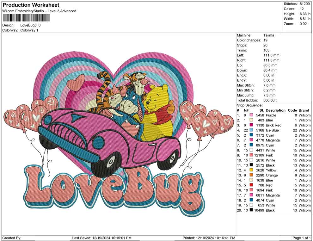313x241 pixels.
Task: Click the Production Worksheet title
Action: tap(31, 5)
